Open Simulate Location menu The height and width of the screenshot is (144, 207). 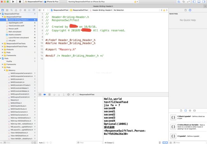73,94
